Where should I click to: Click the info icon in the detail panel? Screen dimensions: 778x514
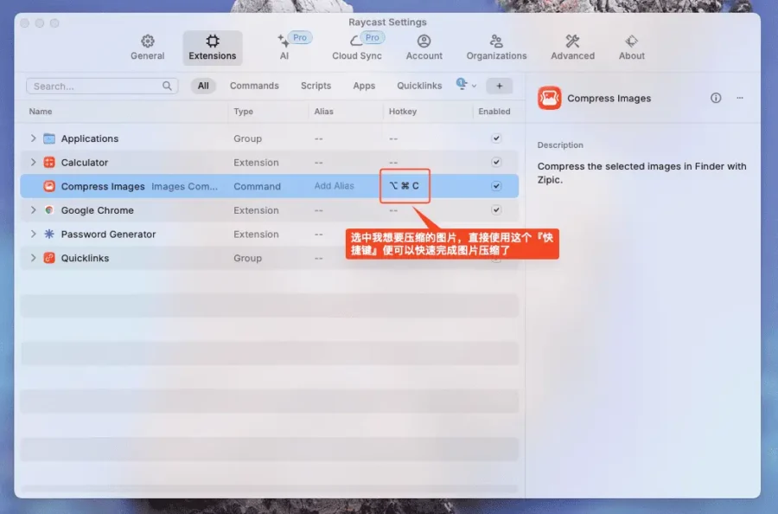[716, 98]
